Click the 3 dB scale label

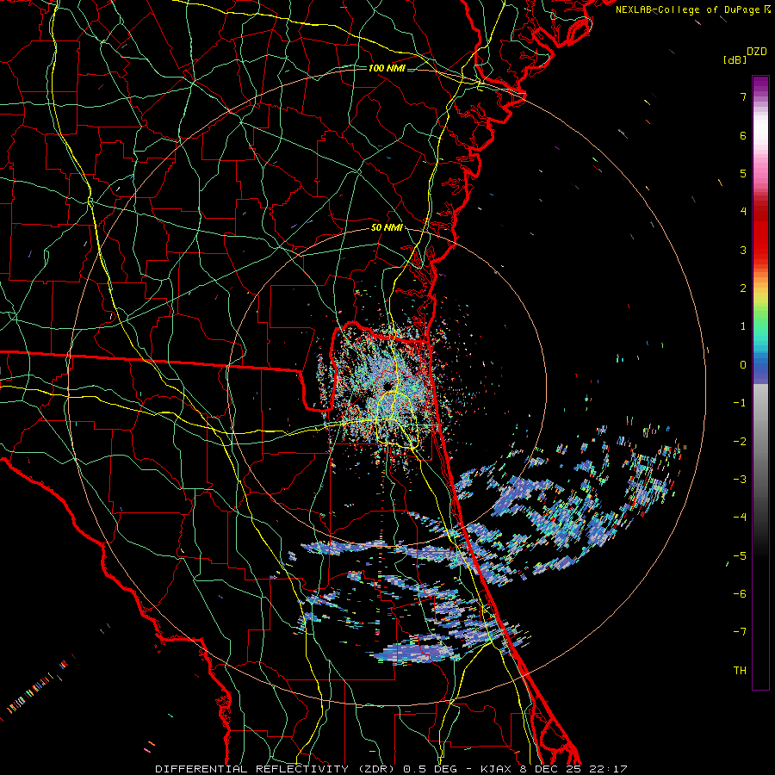point(743,250)
